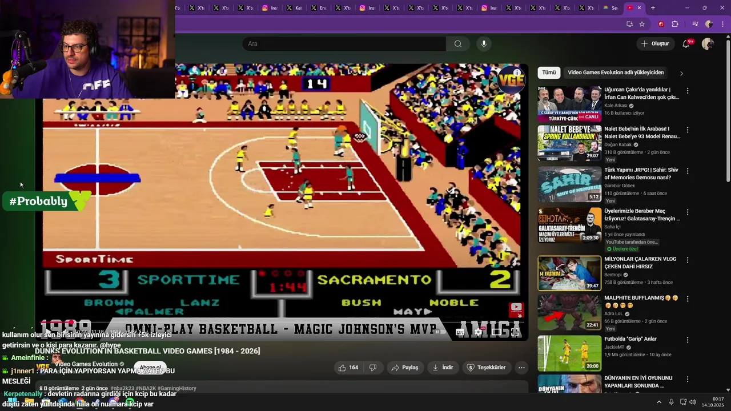Open the Chrome extensions puzzle icon
The width and height of the screenshot is (731, 411).
tap(675, 24)
